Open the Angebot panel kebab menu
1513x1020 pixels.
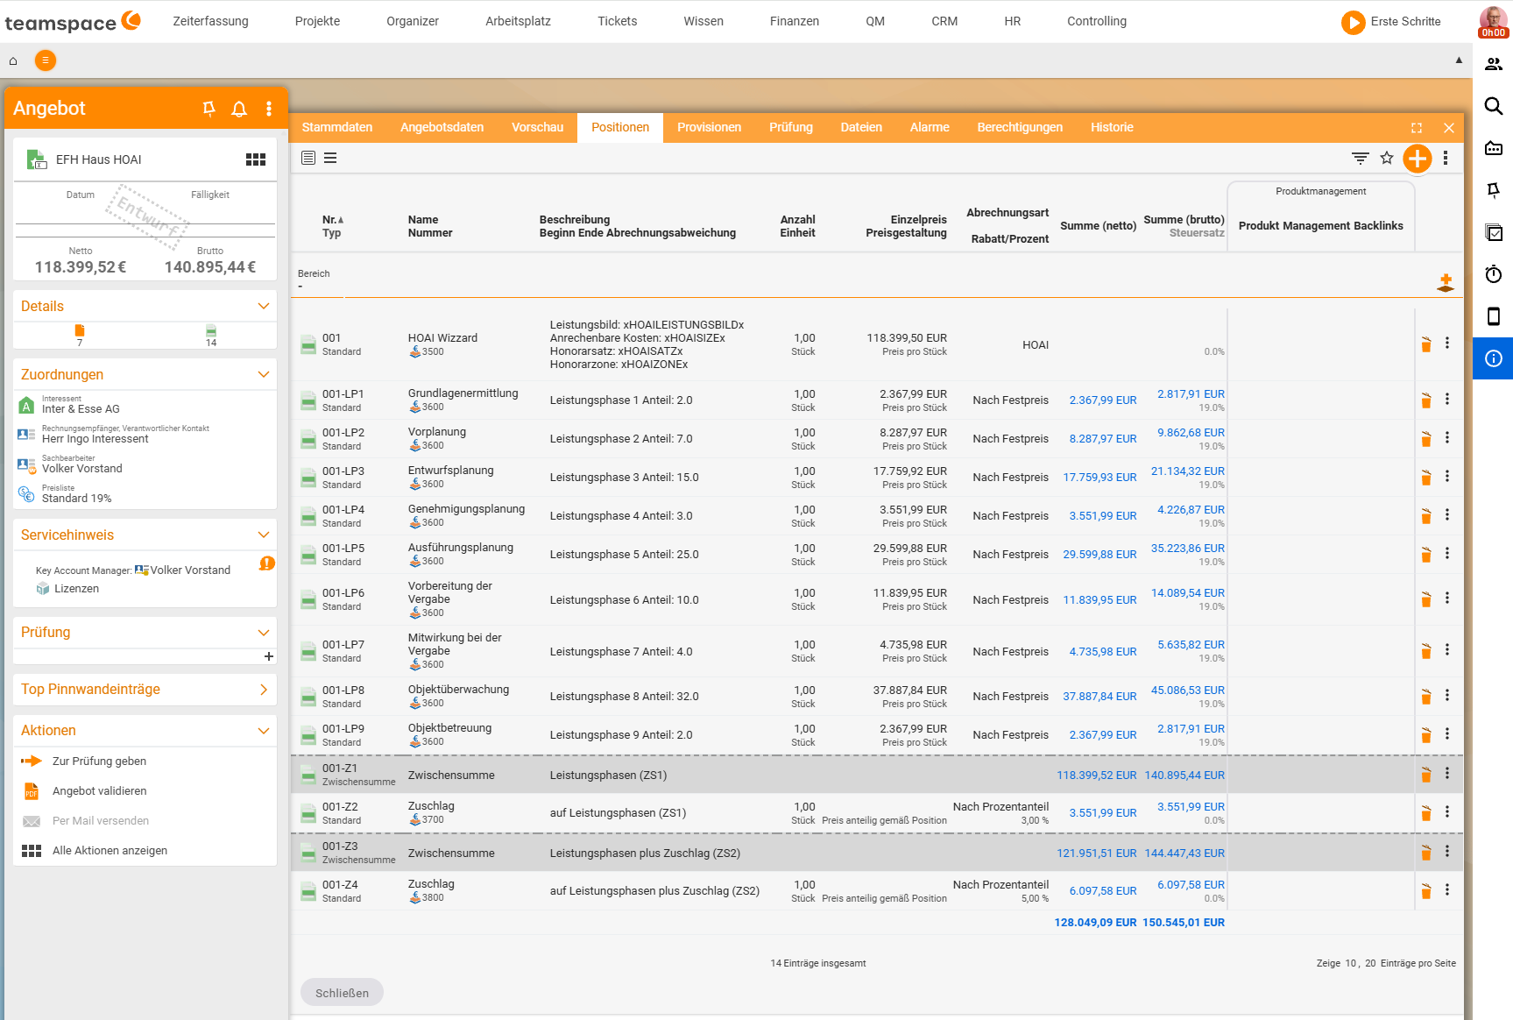click(269, 109)
